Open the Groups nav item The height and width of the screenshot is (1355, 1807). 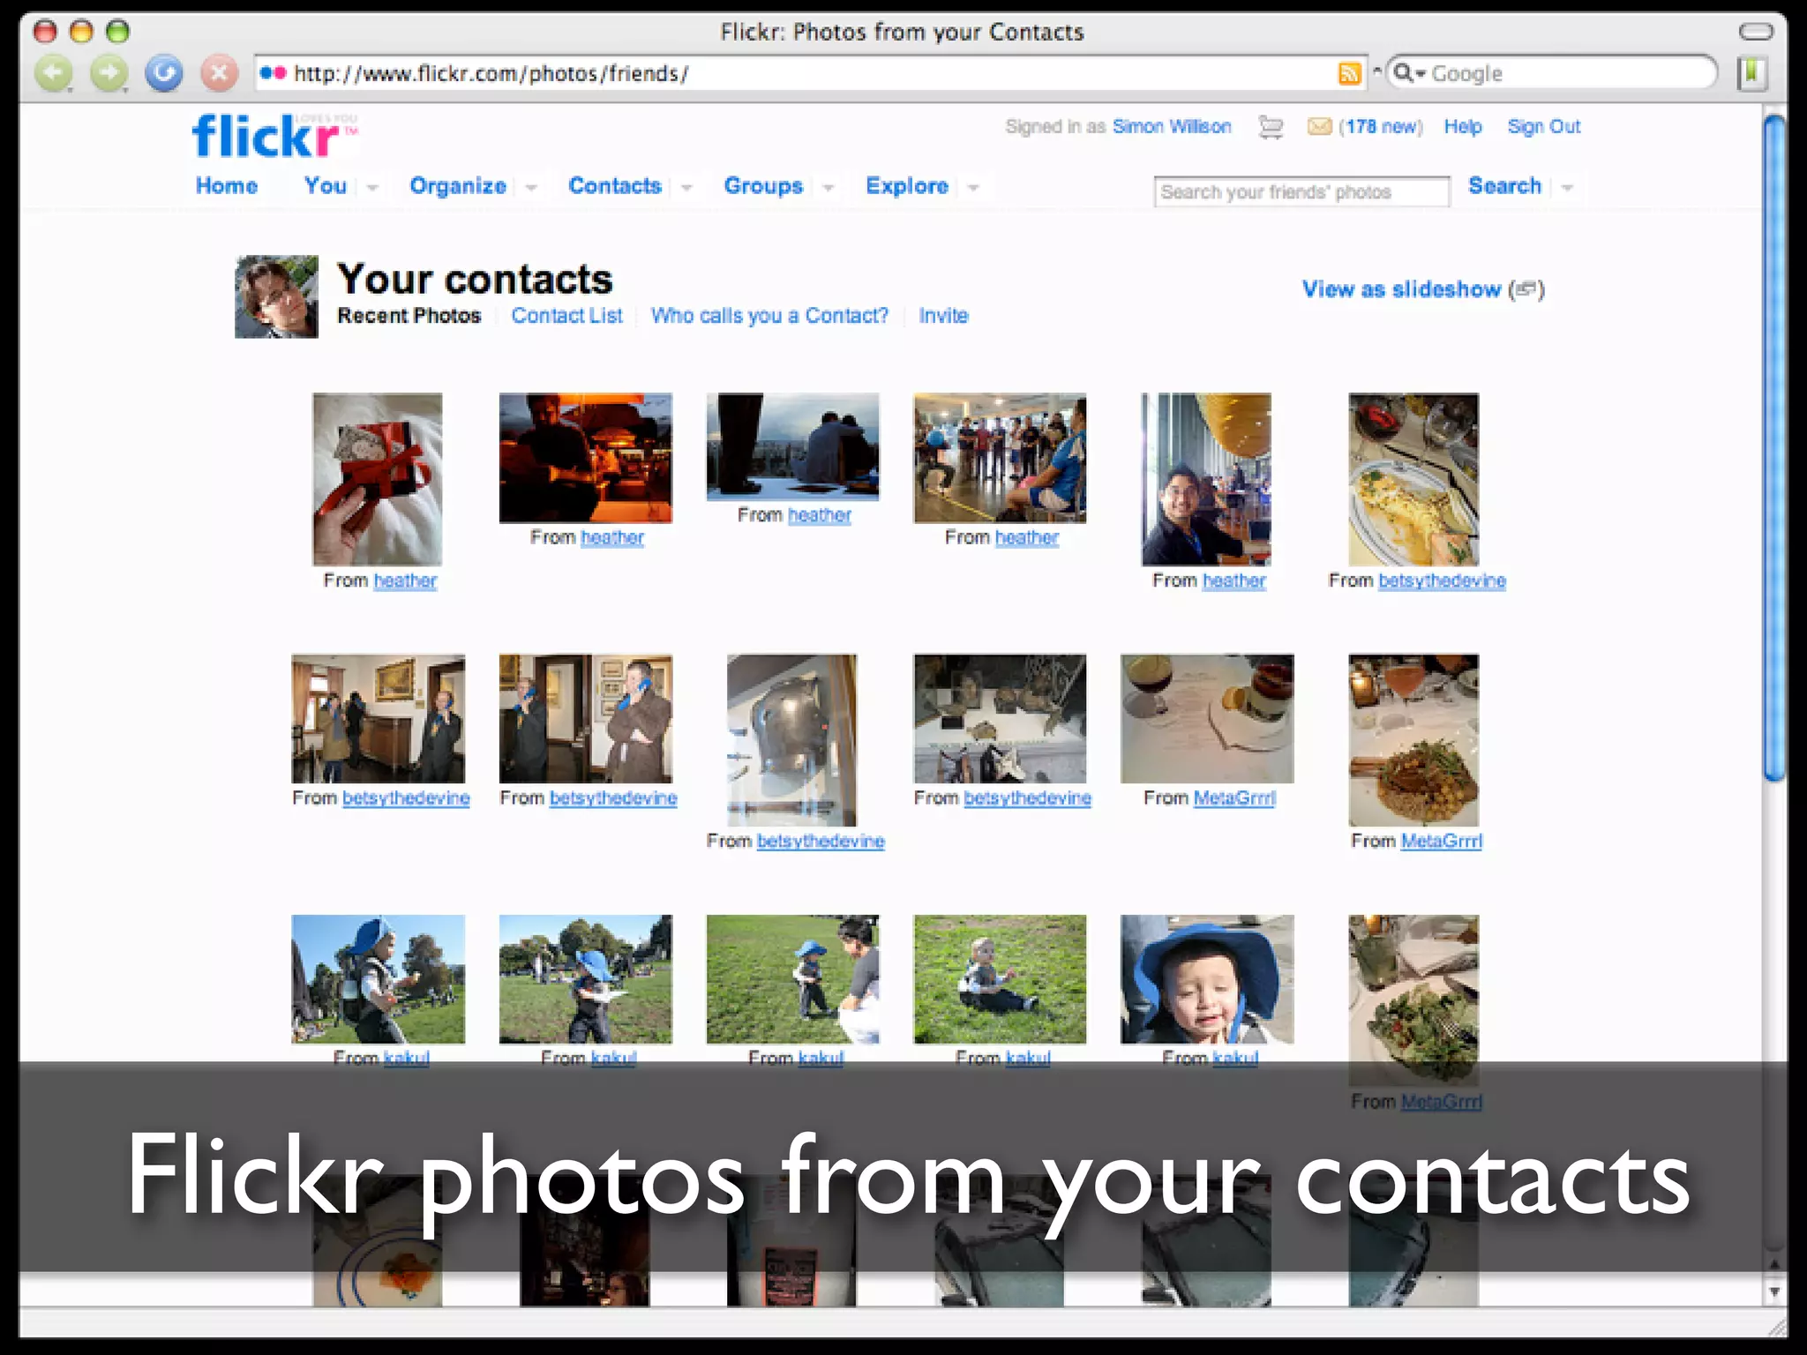pyautogui.click(x=763, y=186)
